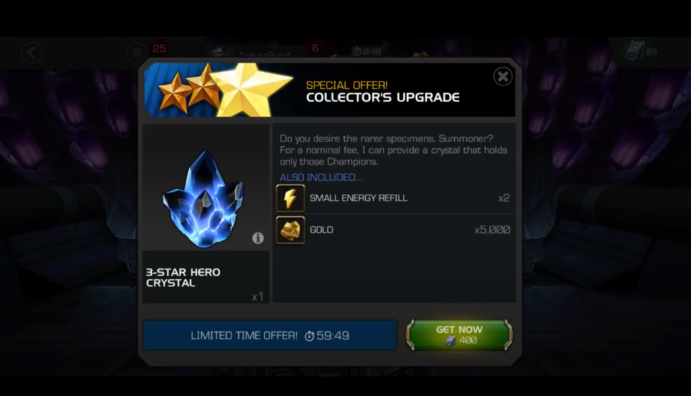Click the Also Included link text
This screenshot has width=691, height=396.
(x=321, y=177)
